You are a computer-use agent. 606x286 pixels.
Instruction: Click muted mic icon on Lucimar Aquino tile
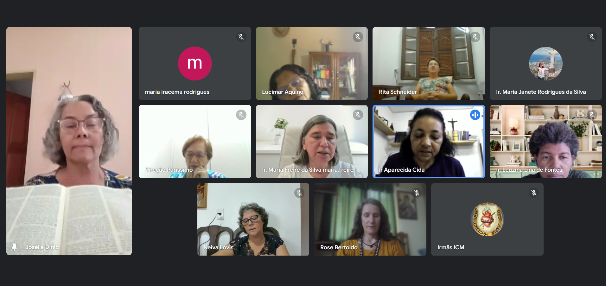[x=358, y=37]
